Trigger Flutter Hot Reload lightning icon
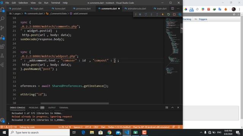 [x=163, y=14]
